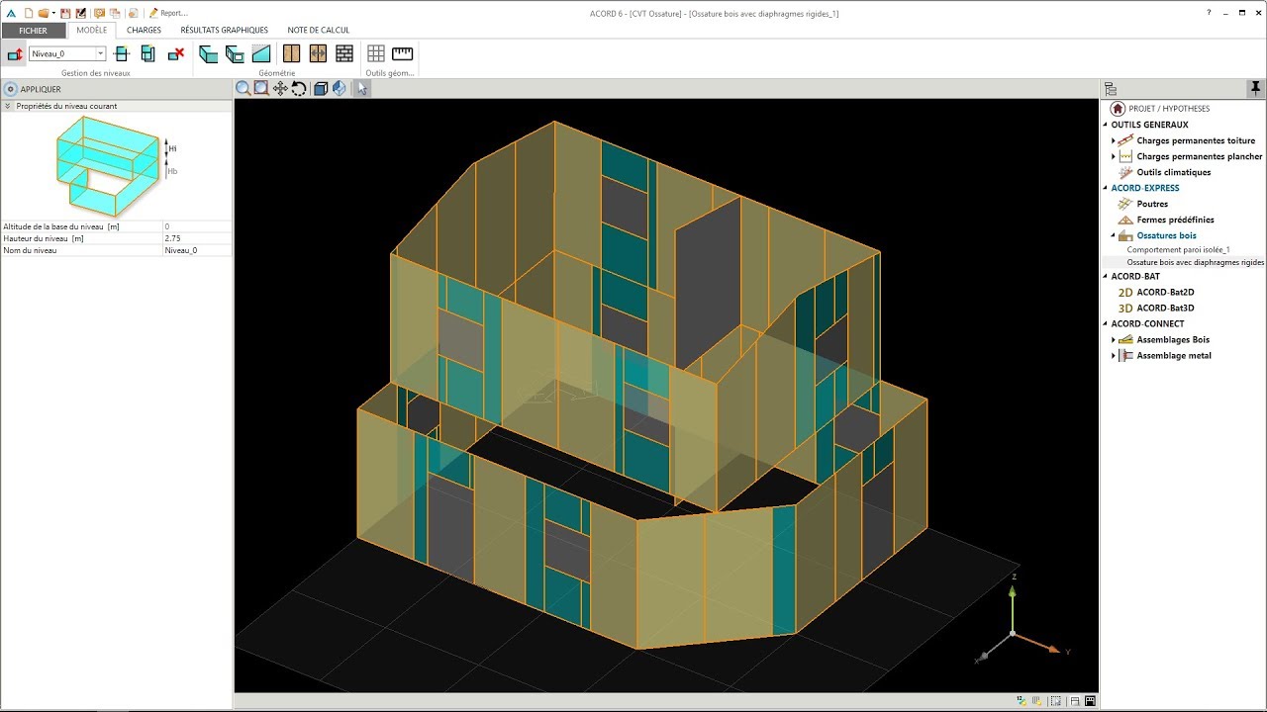1267x712 pixels.
Task: Open the FICHIER menu
Action: click(33, 30)
